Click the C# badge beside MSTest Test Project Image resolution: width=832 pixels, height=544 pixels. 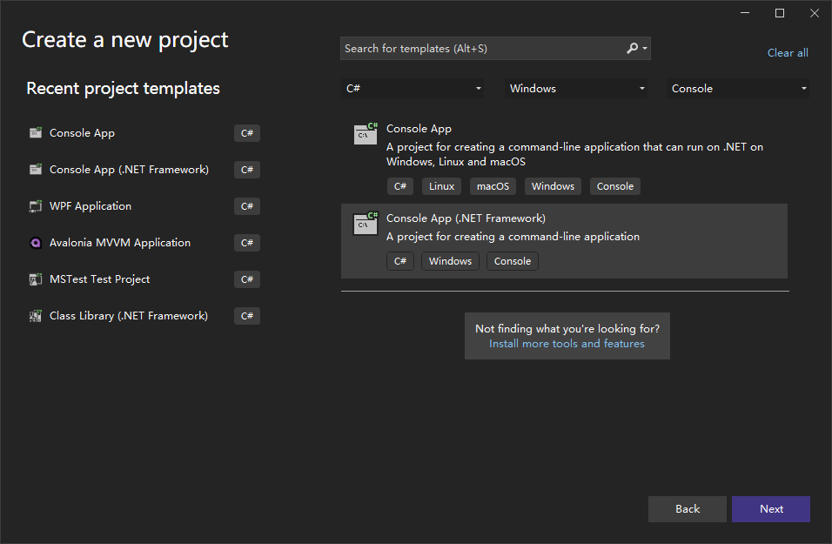point(247,279)
